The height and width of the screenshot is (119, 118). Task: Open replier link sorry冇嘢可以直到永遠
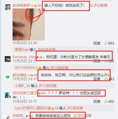(33, 108)
